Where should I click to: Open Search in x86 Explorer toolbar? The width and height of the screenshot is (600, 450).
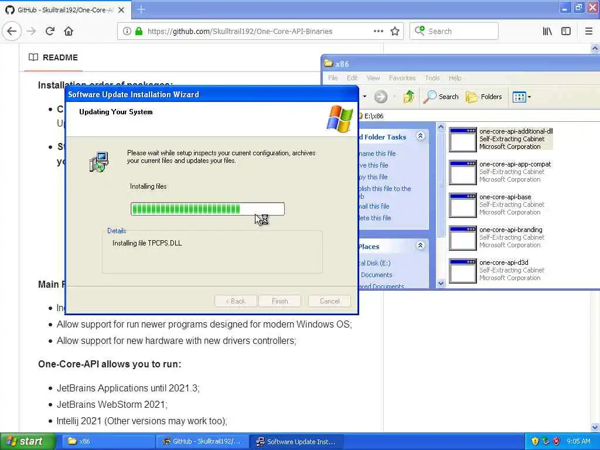(441, 97)
